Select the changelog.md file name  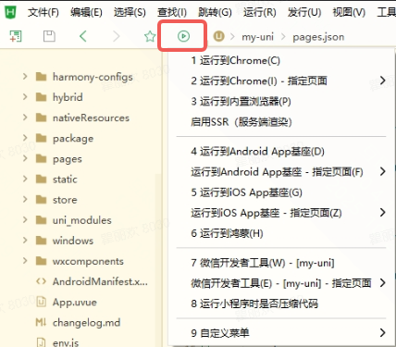tap(86, 323)
